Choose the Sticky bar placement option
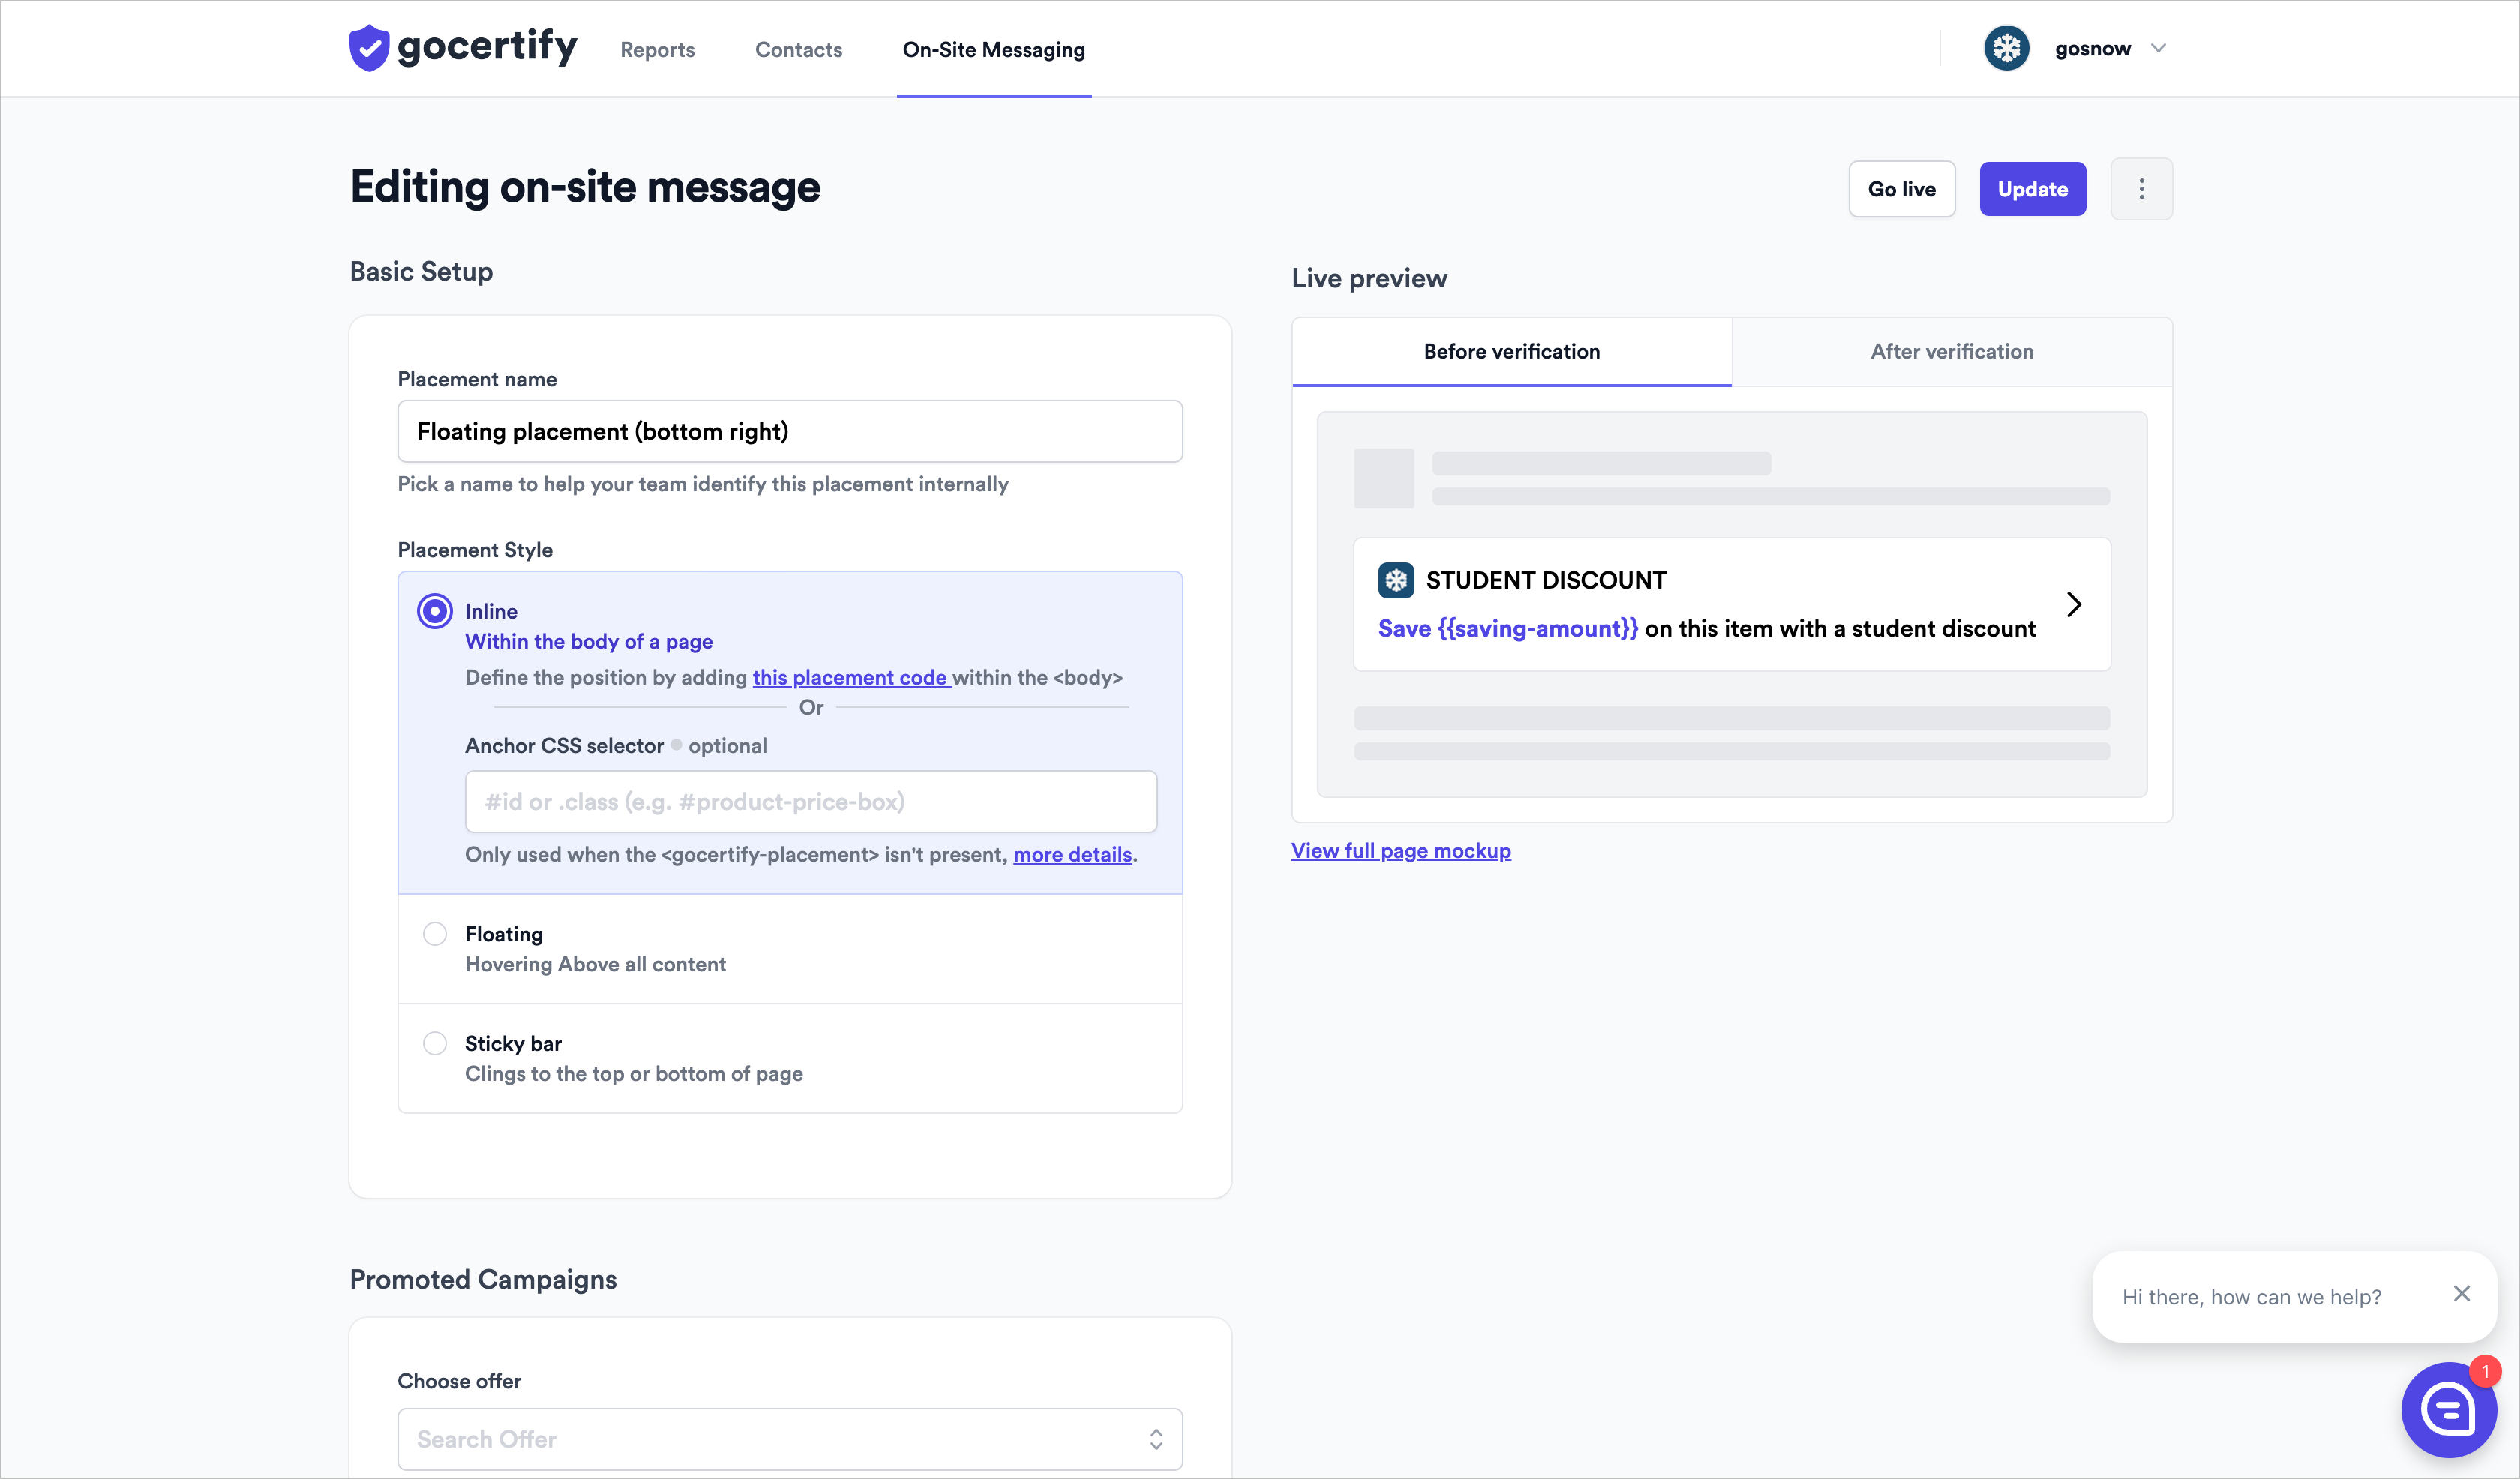The height and width of the screenshot is (1479, 2520). (x=435, y=1043)
